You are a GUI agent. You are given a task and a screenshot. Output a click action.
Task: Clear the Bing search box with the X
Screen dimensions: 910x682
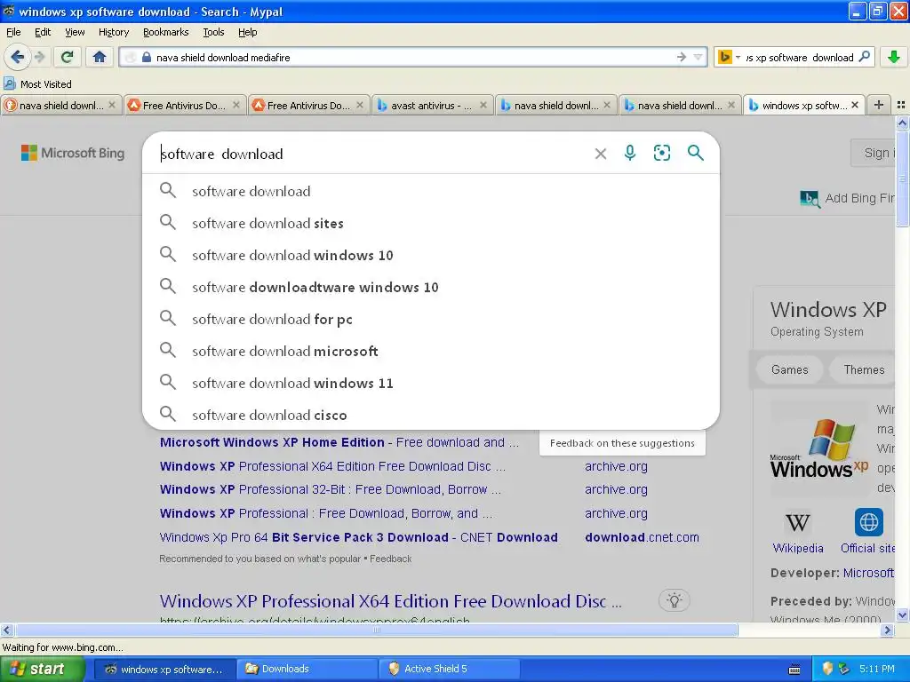click(601, 153)
